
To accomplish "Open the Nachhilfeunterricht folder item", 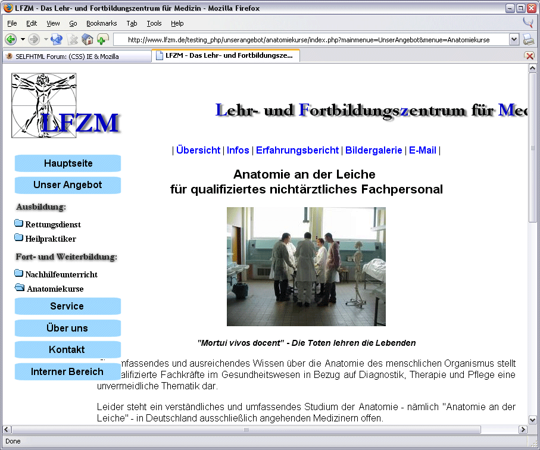I will 61,274.
